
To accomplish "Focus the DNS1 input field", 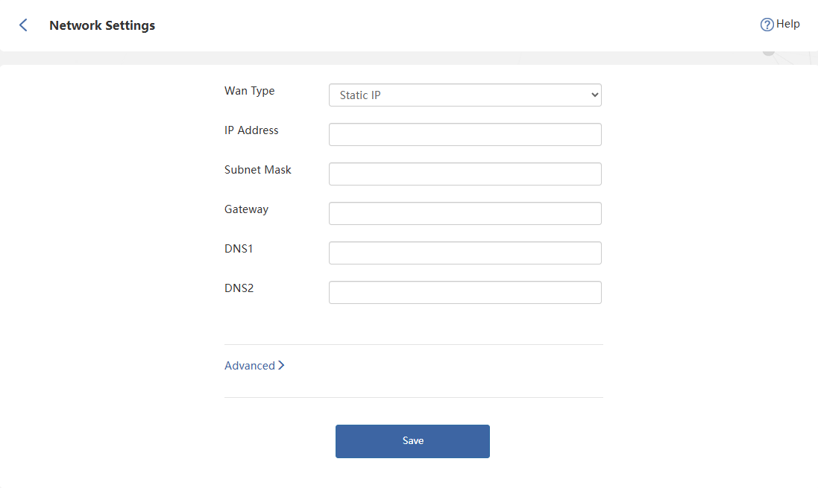I will click(x=465, y=253).
